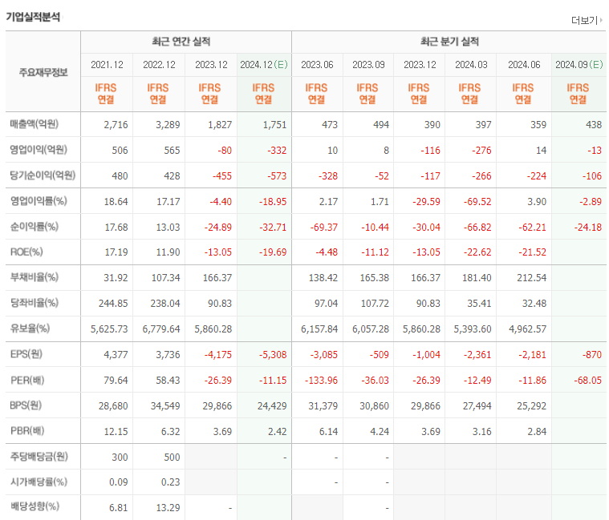Click the 영업이익률(%) row label
The height and width of the screenshot is (520, 609).
[39, 201]
